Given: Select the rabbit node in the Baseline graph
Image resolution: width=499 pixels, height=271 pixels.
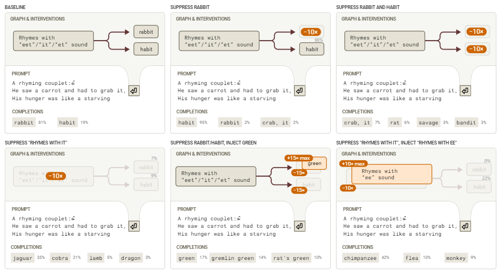Looking at the screenshot, I should 146,32.
